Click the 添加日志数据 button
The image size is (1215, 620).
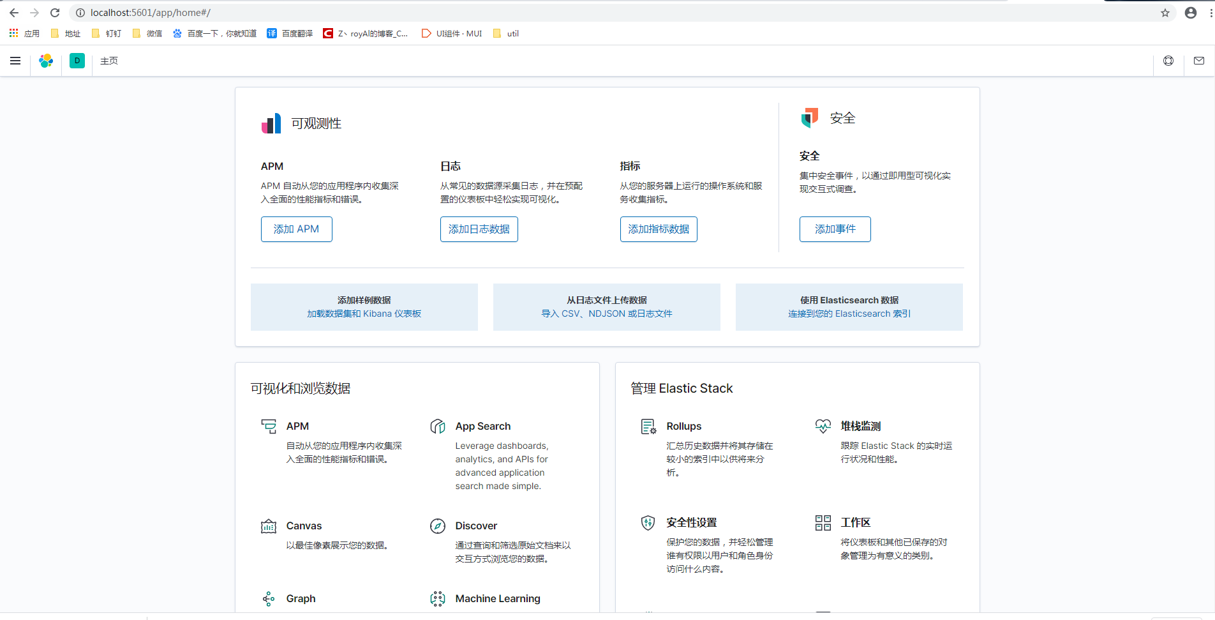tap(479, 229)
